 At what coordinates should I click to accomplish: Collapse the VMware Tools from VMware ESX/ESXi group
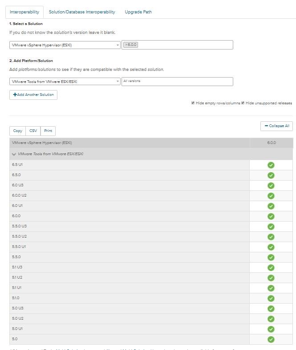14,154
